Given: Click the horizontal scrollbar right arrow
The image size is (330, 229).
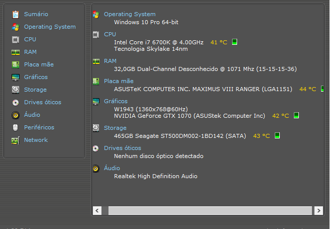Looking at the screenshot, I should tap(318, 210).
